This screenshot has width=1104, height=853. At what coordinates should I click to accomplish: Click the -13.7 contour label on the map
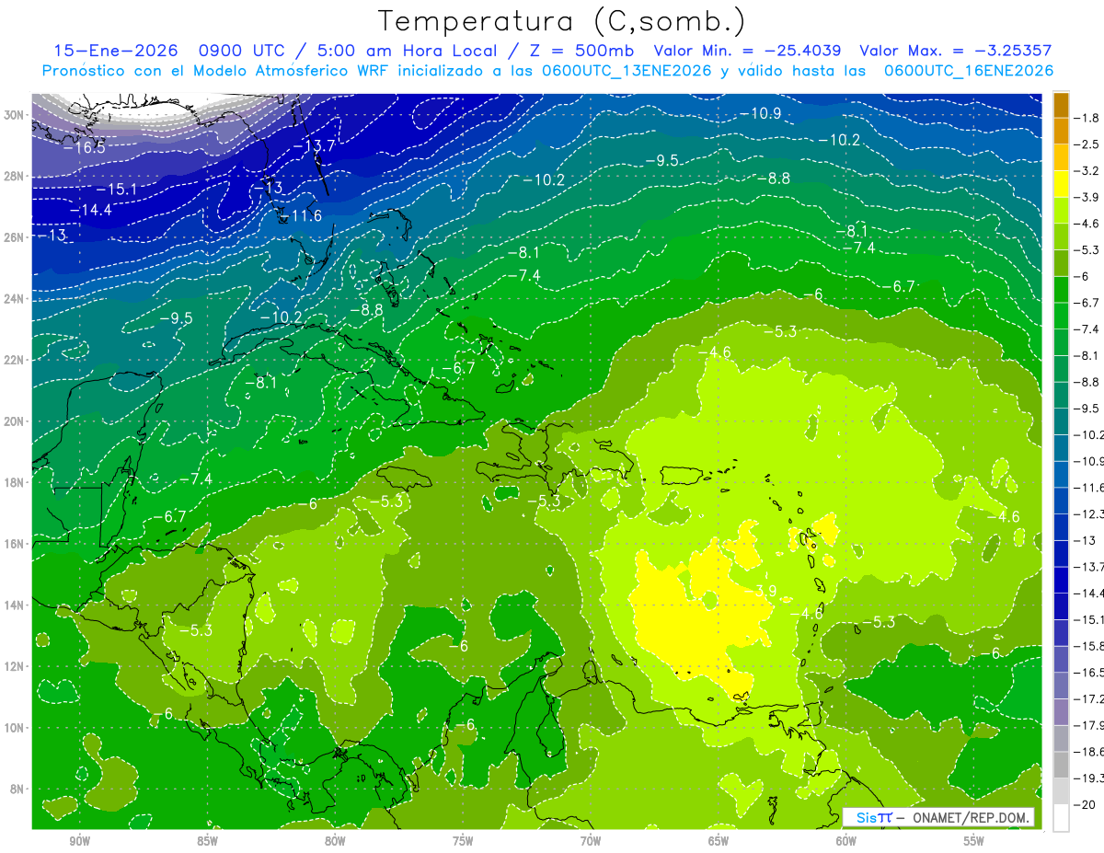(314, 145)
